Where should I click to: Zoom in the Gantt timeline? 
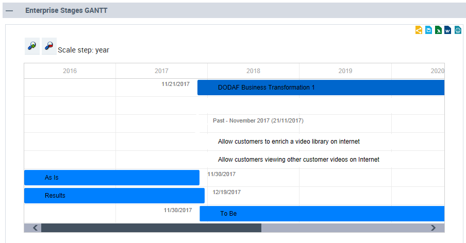click(x=32, y=46)
